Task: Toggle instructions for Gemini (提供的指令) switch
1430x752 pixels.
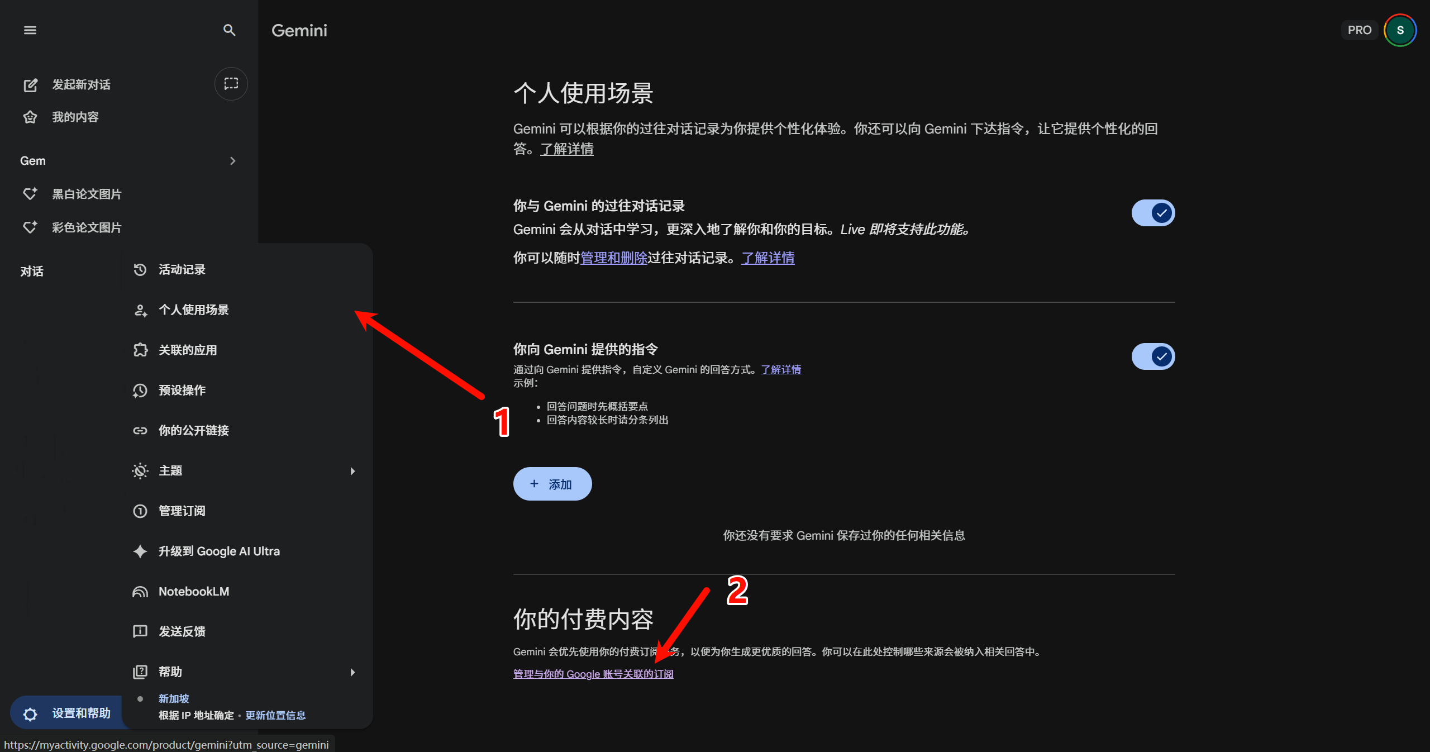Action: pos(1153,356)
